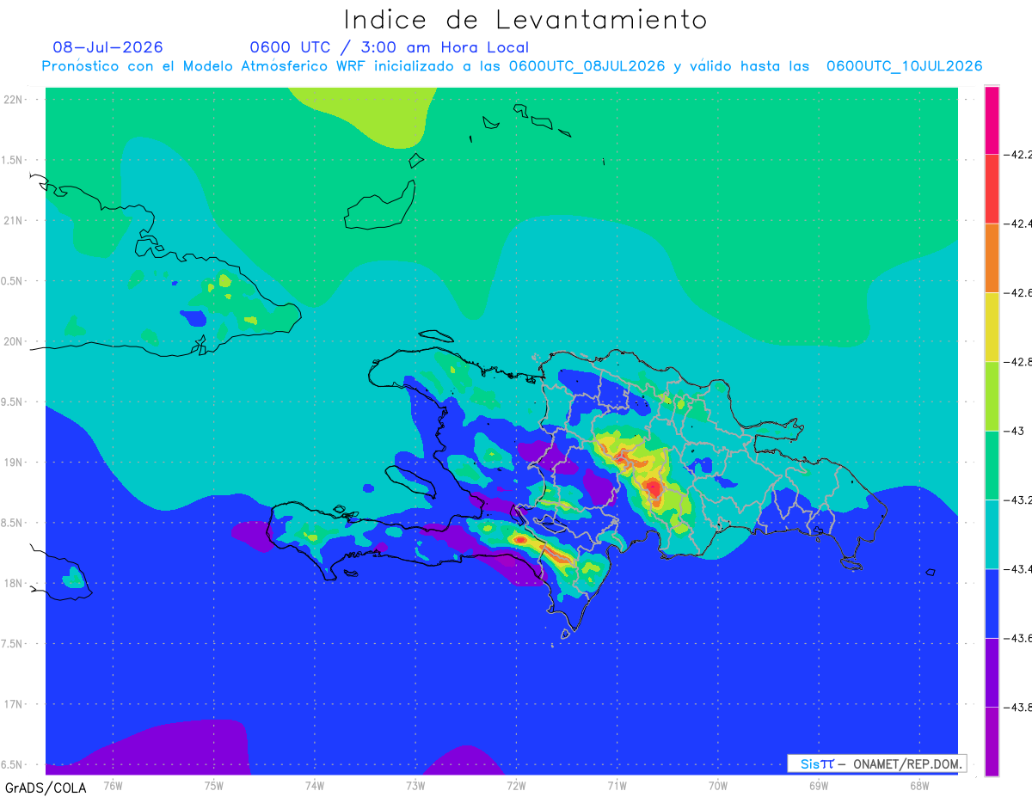Click the '76W' longitude label
The width and height of the screenshot is (1032, 797).
(113, 784)
